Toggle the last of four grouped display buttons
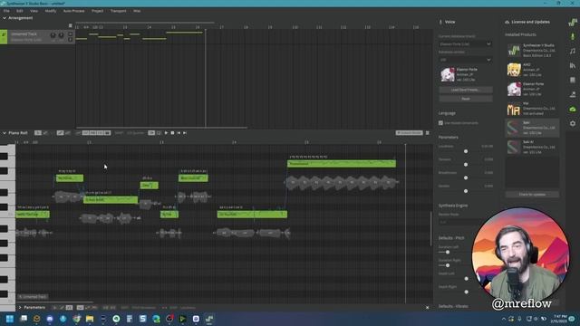Image resolution: width=580 pixels, height=326 pixels. (x=107, y=133)
